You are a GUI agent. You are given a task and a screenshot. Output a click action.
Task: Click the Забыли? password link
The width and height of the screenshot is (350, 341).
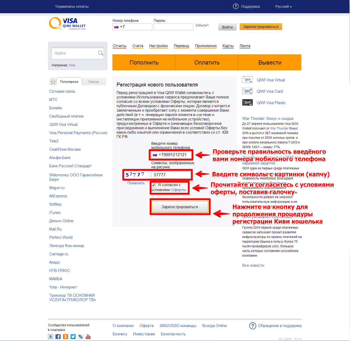coord(202,25)
